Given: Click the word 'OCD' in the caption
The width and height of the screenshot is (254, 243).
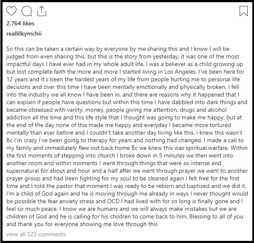Looking at the screenshot, I should coord(113,202).
